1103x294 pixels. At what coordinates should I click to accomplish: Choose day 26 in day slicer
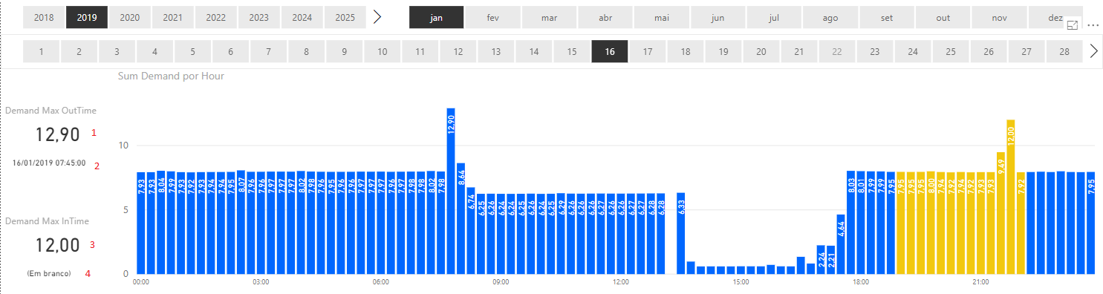pos(988,51)
